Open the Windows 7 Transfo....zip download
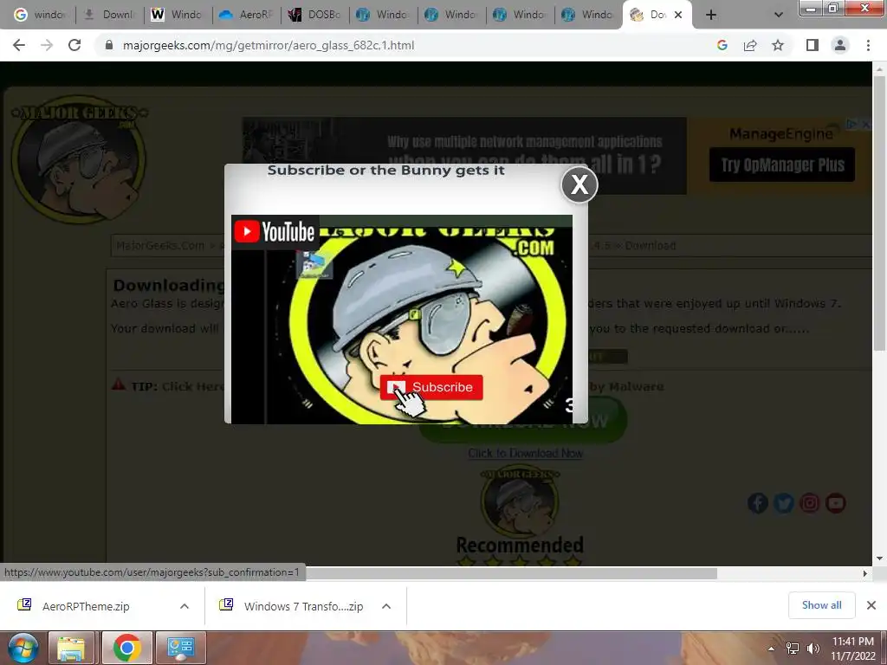The height and width of the screenshot is (665, 887). [x=304, y=606]
